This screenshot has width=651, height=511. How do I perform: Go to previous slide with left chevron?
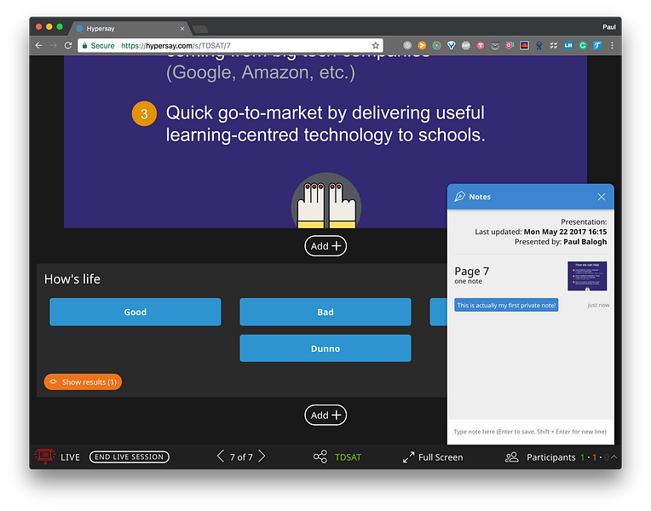point(221,456)
